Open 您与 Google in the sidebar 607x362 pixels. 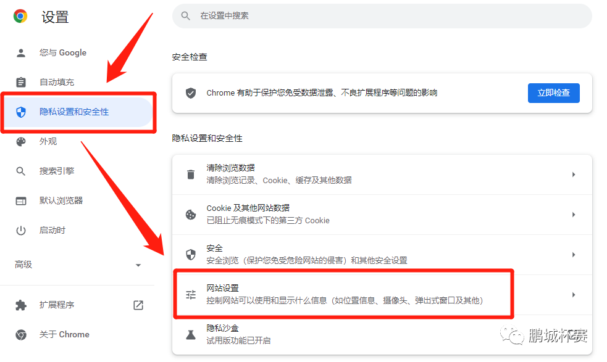(x=77, y=53)
